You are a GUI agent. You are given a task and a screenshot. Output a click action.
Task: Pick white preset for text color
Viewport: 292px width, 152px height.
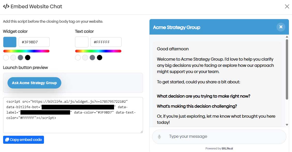pyautogui.click(x=78, y=58)
